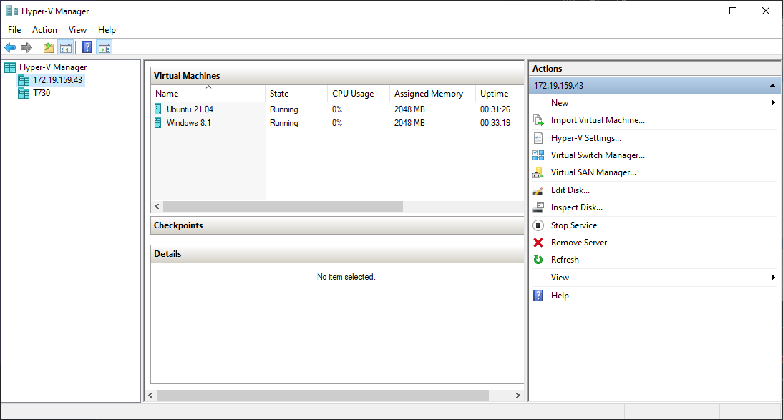783x420 pixels.
Task: Click the Up one level folder icon
Action: coord(49,47)
